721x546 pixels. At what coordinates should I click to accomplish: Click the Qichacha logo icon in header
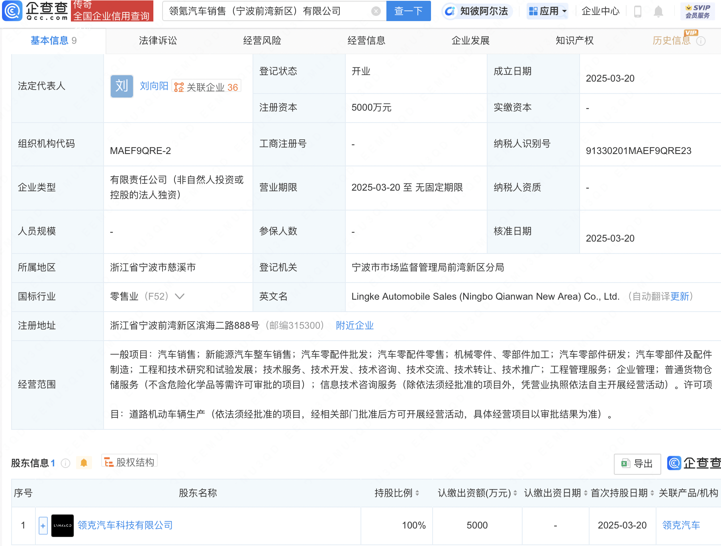point(12,11)
